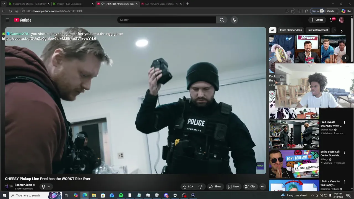Start voice search with the microphone

point(234,20)
